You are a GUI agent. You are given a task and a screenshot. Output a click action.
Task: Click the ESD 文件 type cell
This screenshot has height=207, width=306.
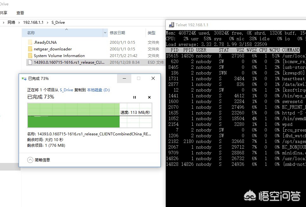coord(156,62)
